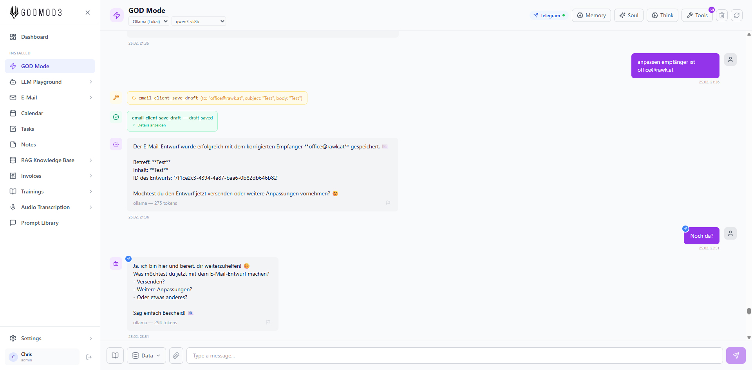Image resolution: width=752 pixels, height=370 pixels.
Task: Click the logout icon next to Chris
Action: pos(89,357)
